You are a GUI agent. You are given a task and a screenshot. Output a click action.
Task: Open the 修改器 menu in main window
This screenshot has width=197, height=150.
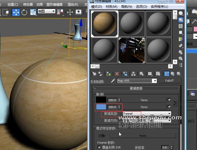point(28,5)
